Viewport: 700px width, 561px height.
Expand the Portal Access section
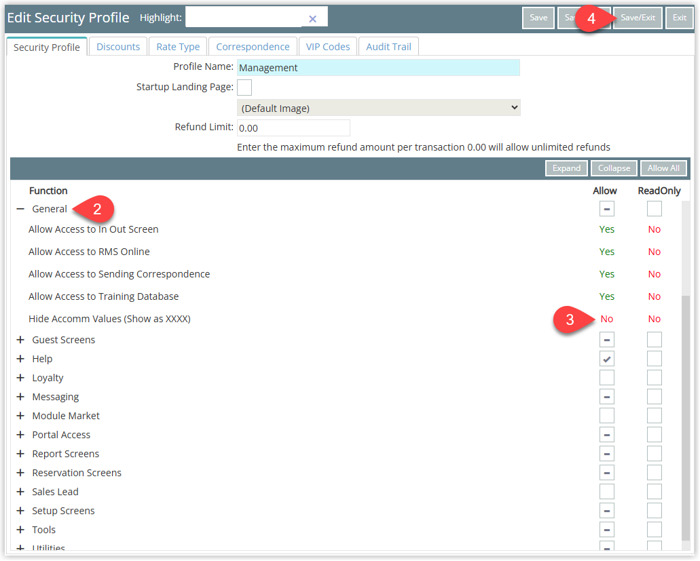coord(20,435)
